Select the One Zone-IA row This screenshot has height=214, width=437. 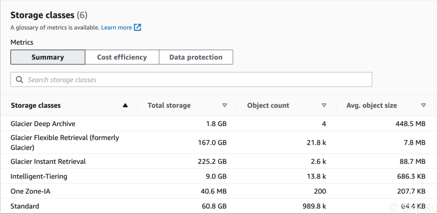click(218, 191)
